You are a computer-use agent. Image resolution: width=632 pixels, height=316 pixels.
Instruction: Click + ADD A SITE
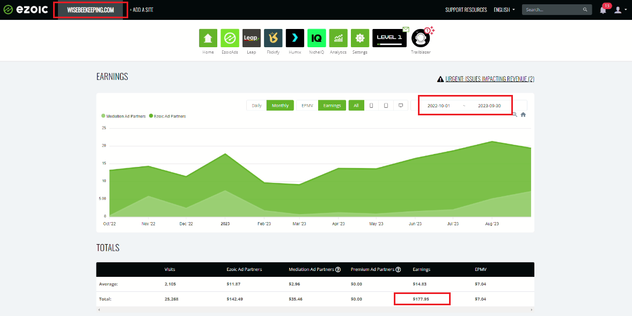tap(142, 10)
